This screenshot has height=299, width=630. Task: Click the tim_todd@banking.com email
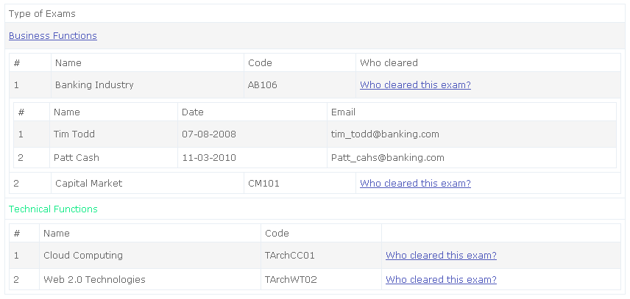pyautogui.click(x=385, y=134)
